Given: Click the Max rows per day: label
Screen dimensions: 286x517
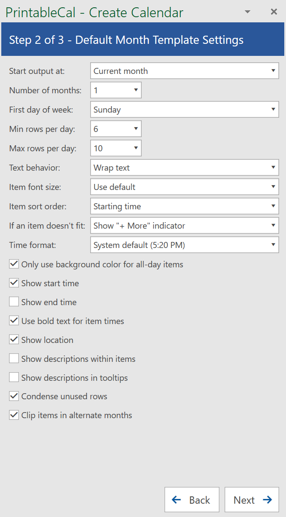Looking at the screenshot, I should pos(43,149).
